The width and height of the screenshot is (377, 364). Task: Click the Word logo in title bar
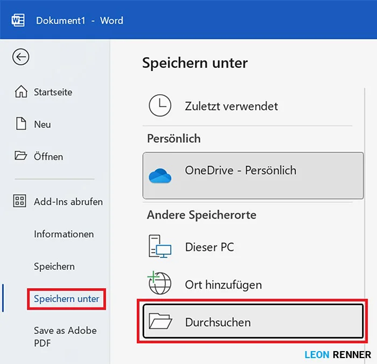tap(18, 20)
